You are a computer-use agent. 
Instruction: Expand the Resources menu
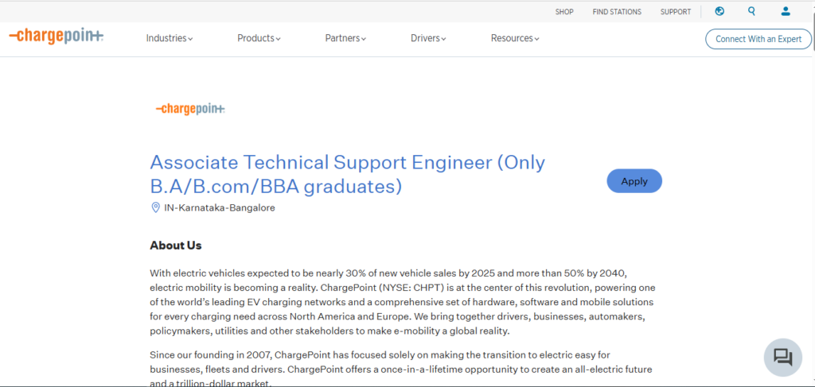[x=515, y=38]
